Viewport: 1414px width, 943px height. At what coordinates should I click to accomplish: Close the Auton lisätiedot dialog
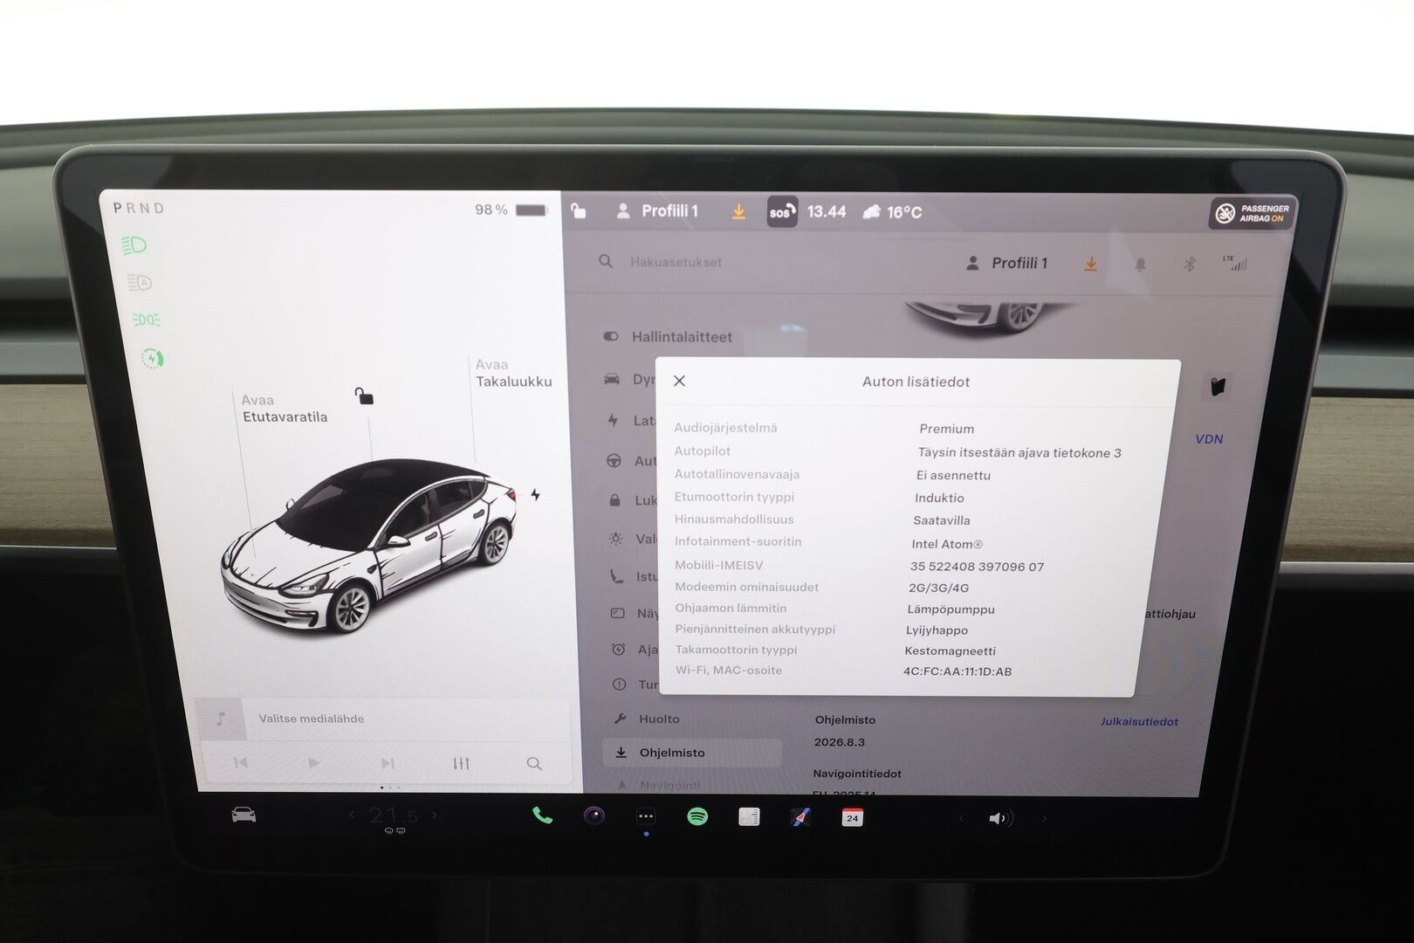click(679, 381)
